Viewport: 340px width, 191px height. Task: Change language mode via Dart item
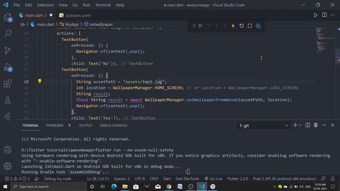click(167, 179)
